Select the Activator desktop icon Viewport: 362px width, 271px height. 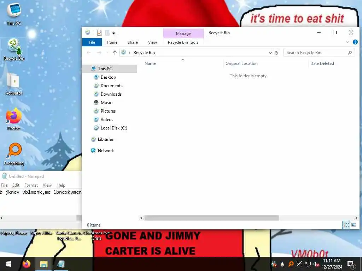coord(14,84)
